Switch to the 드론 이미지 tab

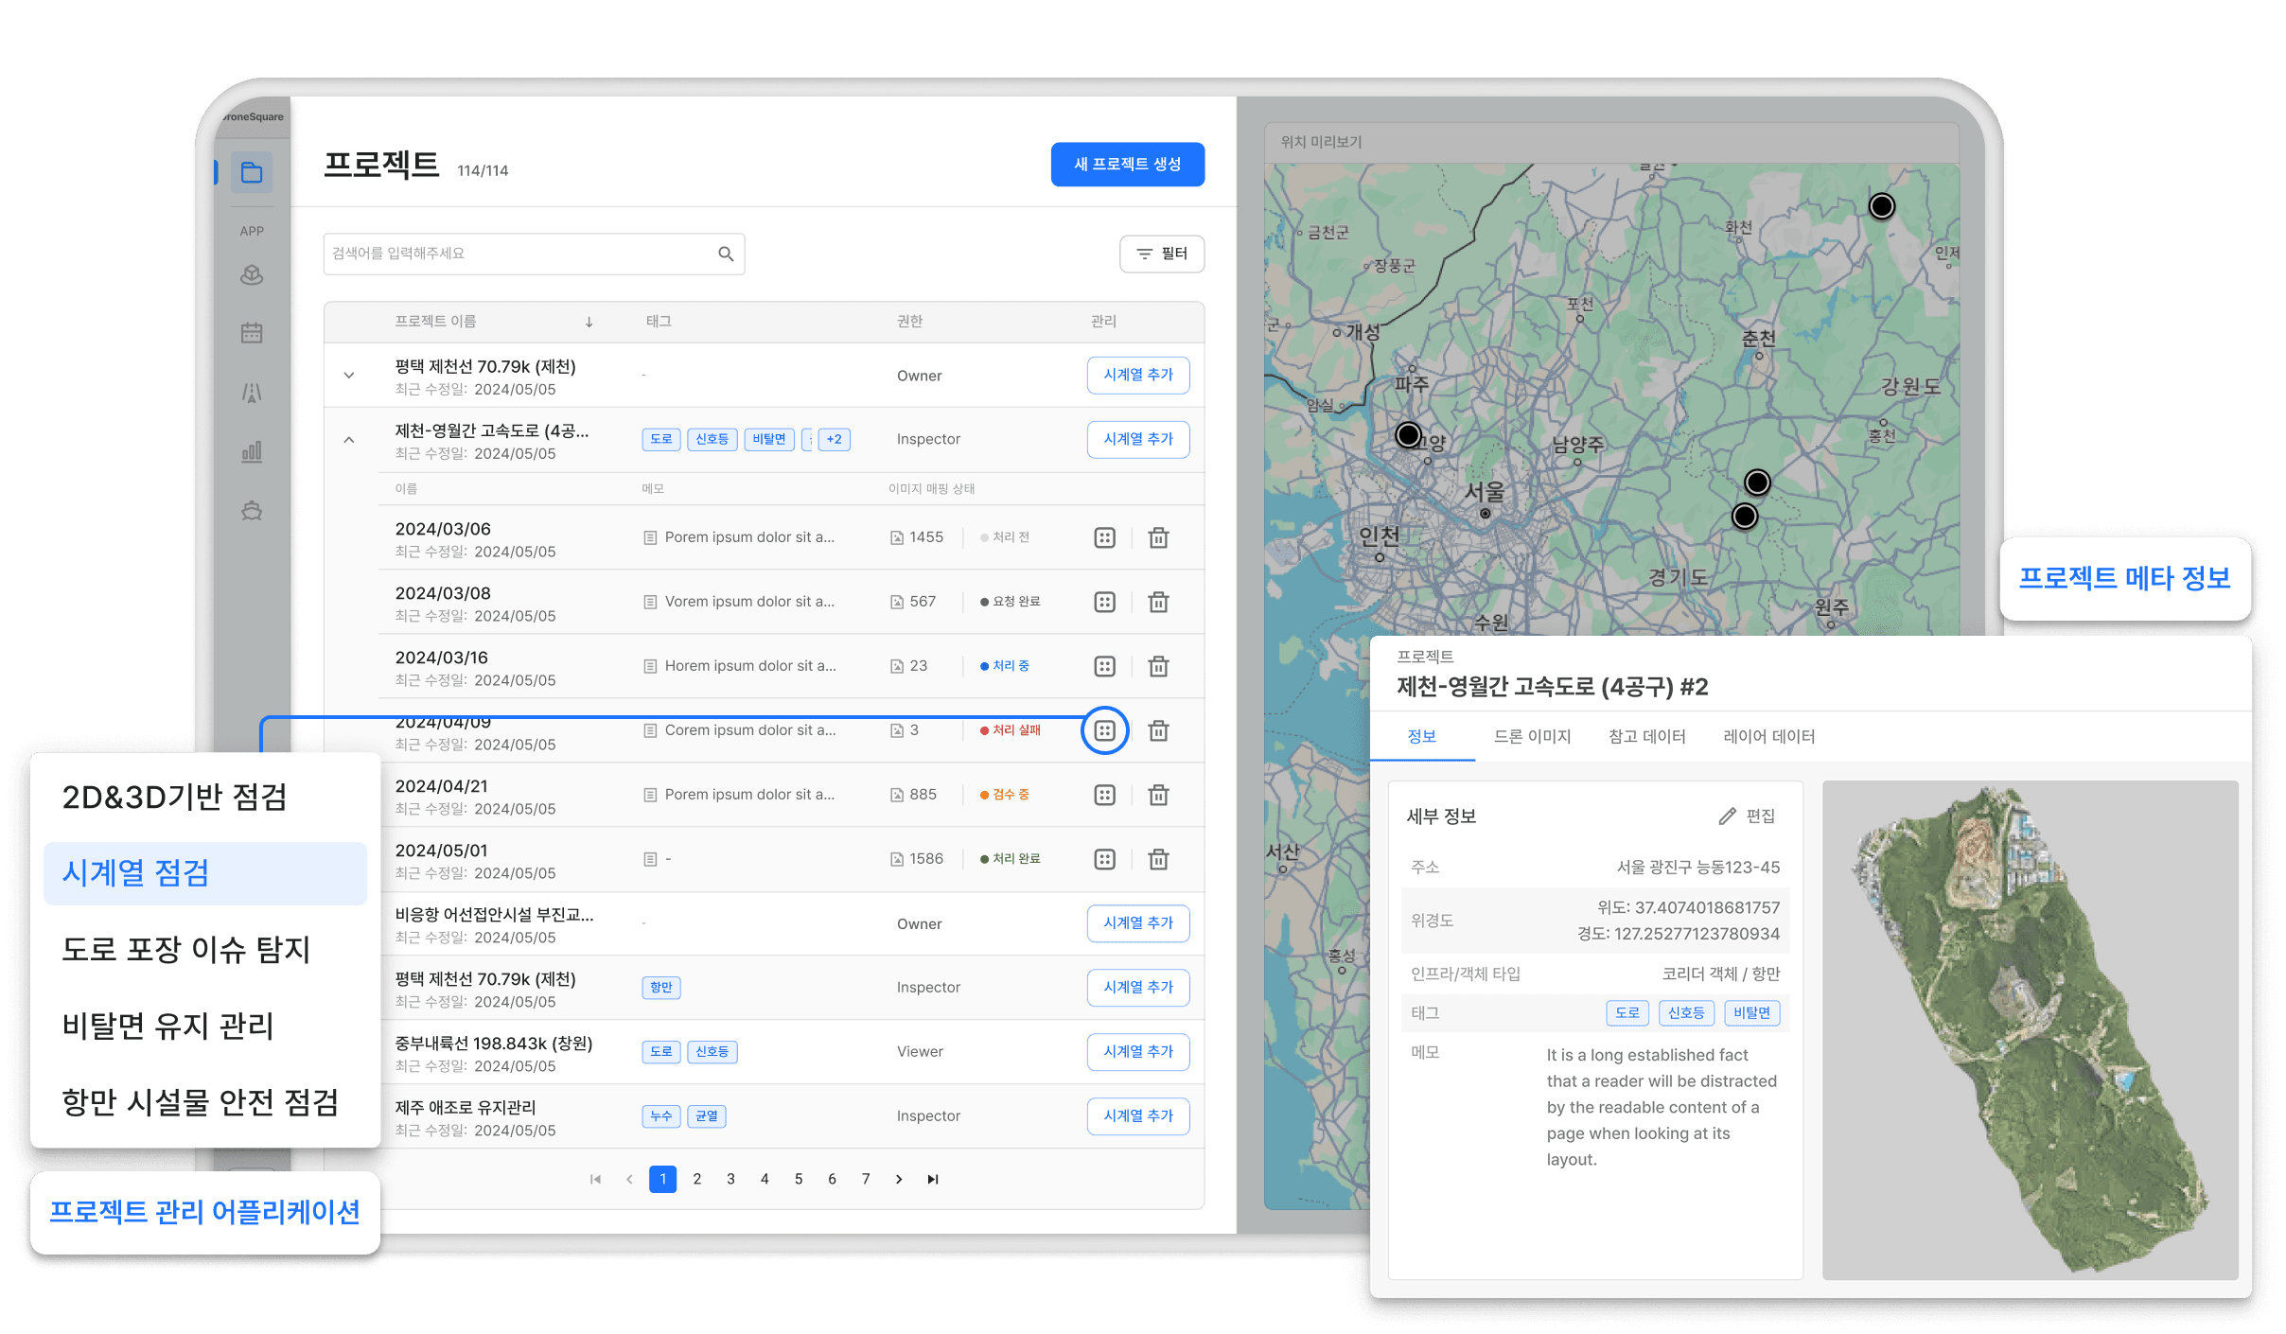pyautogui.click(x=1532, y=736)
